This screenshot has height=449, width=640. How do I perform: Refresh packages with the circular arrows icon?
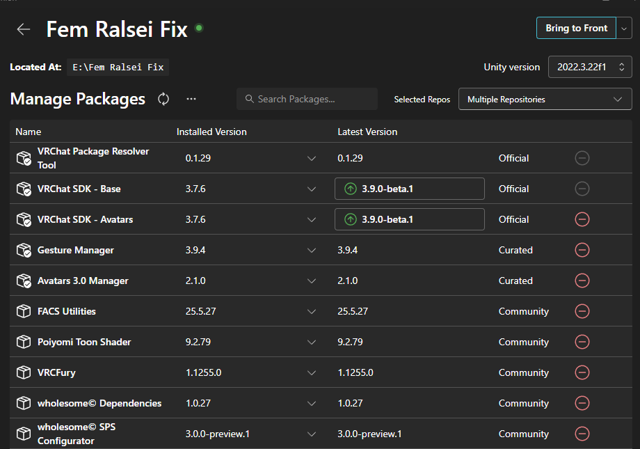163,99
